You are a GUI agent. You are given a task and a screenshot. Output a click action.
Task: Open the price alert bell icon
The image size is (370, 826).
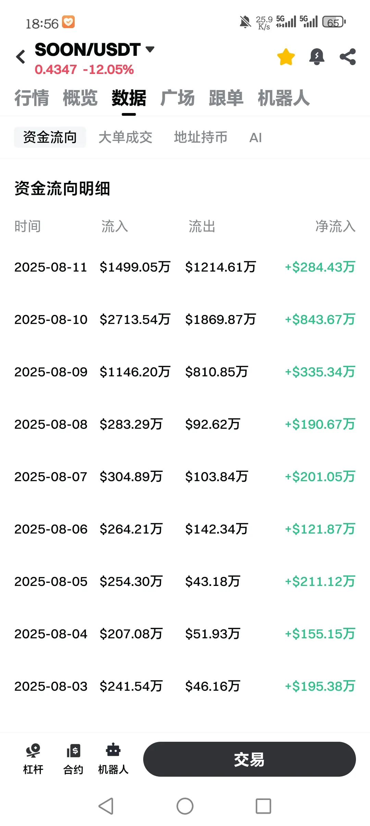pyautogui.click(x=317, y=57)
